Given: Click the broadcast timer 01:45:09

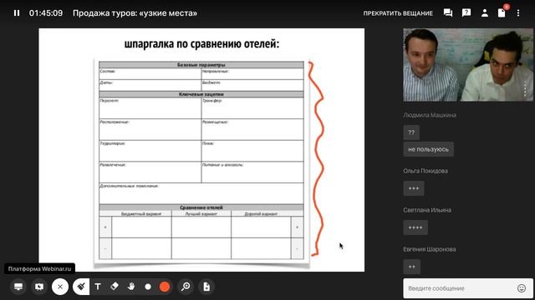Looking at the screenshot, I should tap(46, 13).
